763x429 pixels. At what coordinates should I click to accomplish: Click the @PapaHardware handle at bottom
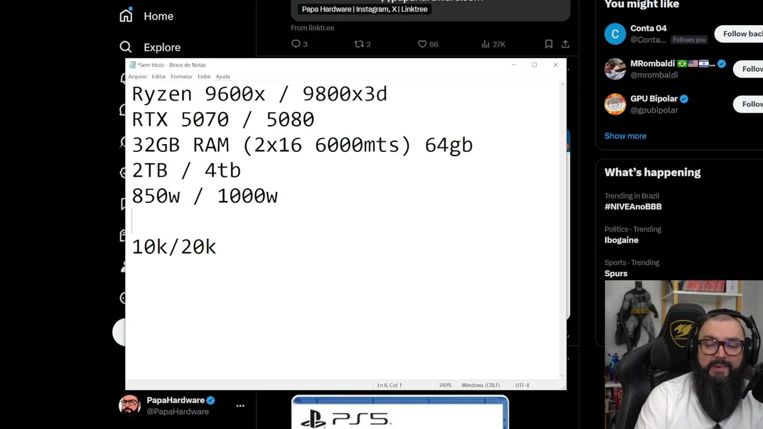178,412
